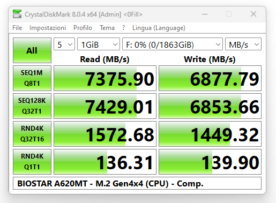Viewport: 276px width, 203px height.
Task: Open the drive selector showing F: 0%
Action: click(173, 44)
